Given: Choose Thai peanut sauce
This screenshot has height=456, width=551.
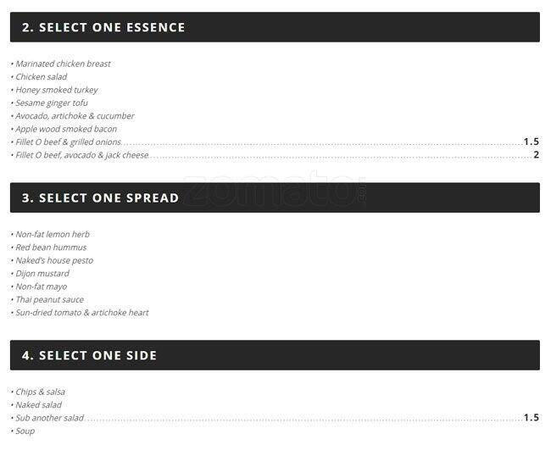Looking at the screenshot, I should (49, 300).
